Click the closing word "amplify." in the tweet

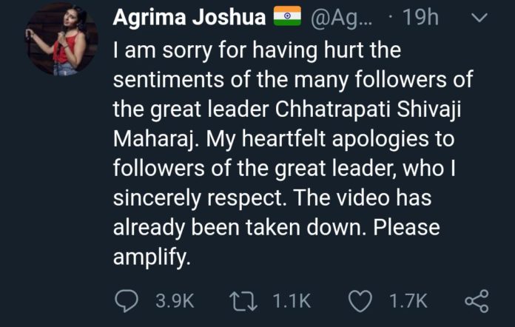click(152, 257)
